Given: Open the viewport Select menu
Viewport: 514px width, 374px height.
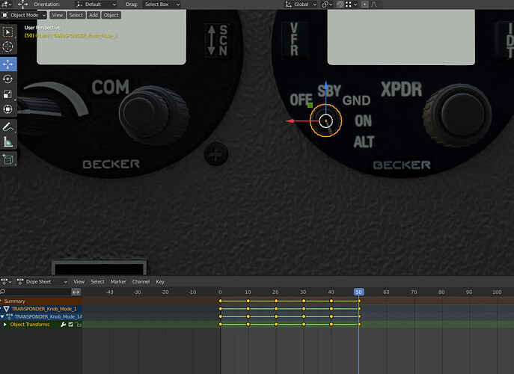Looking at the screenshot, I should (76, 15).
